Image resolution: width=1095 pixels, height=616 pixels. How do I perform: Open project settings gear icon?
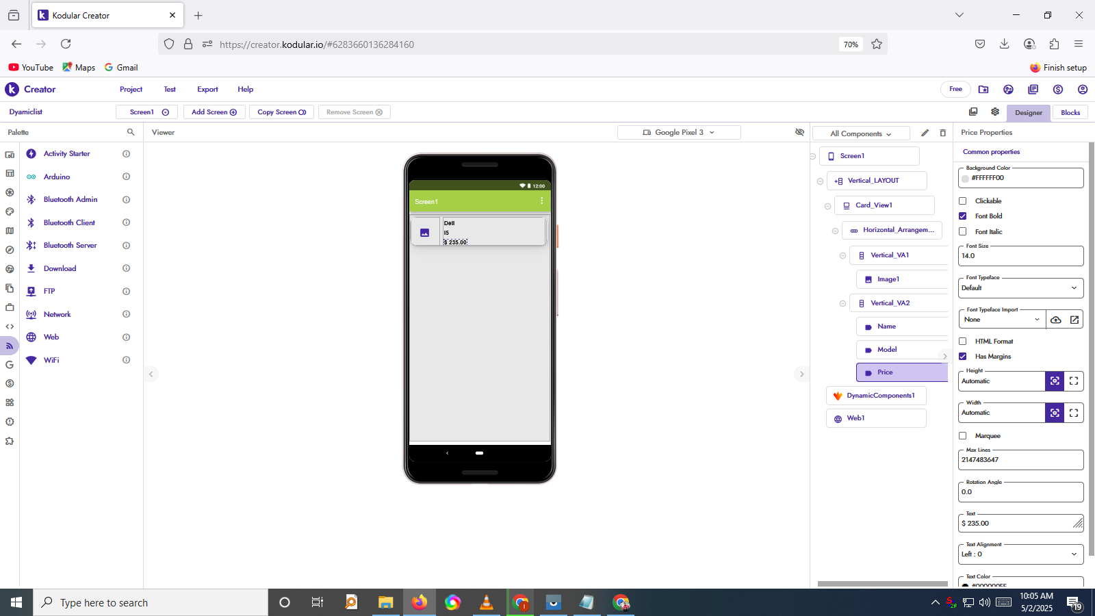[x=995, y=112]
